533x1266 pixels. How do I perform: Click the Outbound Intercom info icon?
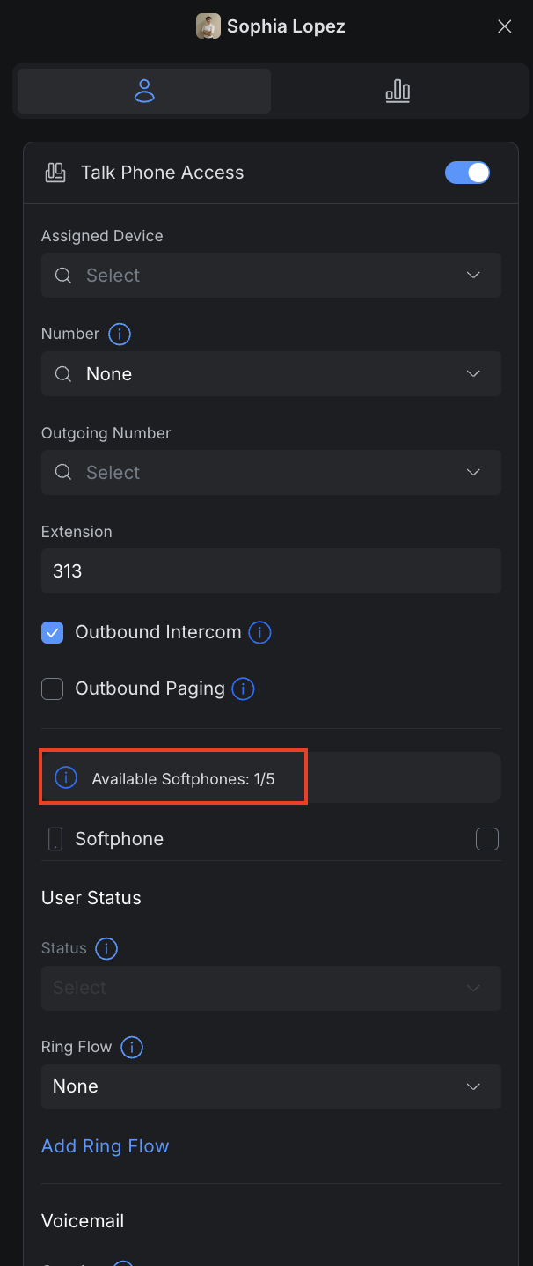(259, 632)
